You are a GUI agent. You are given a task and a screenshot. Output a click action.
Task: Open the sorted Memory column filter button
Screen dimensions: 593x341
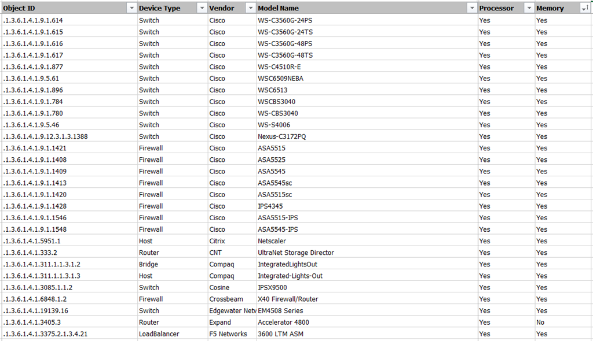(x=584, y=8)
